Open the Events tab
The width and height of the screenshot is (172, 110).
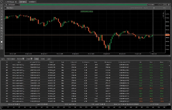click(x=42, y=59)
